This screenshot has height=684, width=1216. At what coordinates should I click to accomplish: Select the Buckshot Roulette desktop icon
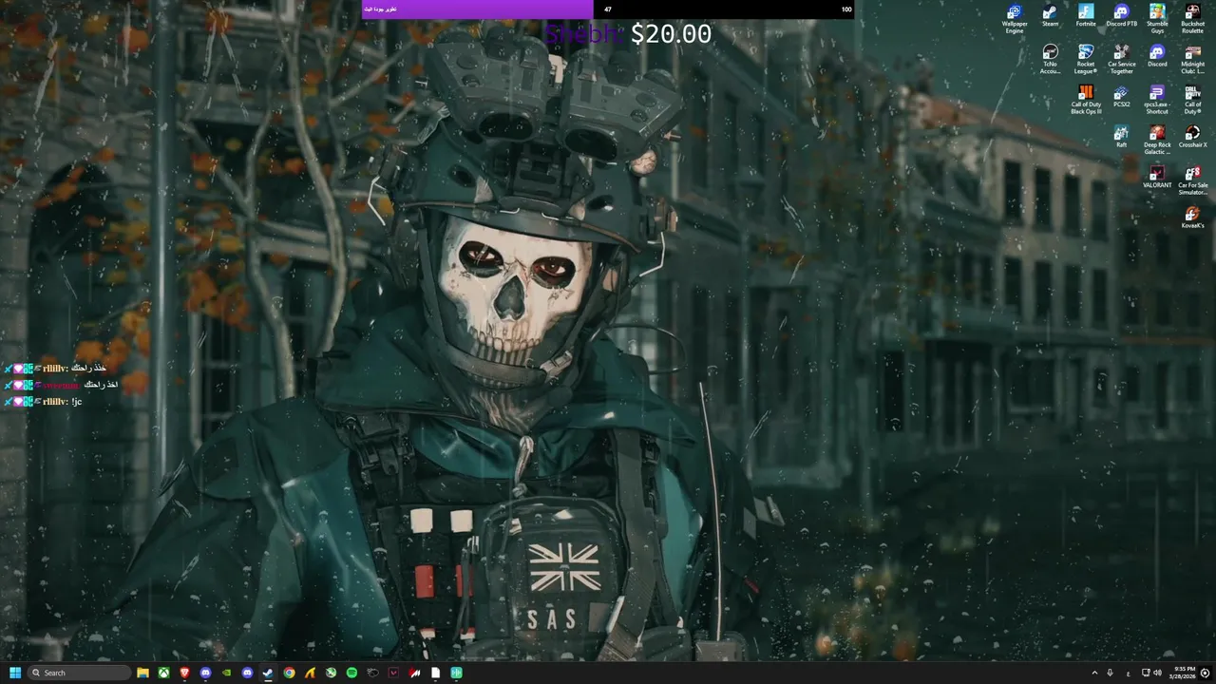1192,19
